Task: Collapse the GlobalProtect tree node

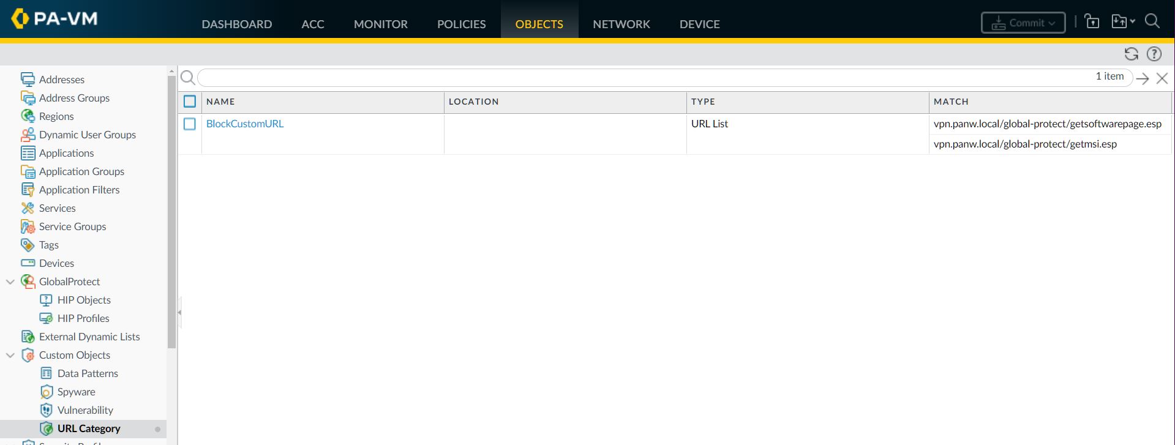Action: click(x=10, y=282)
